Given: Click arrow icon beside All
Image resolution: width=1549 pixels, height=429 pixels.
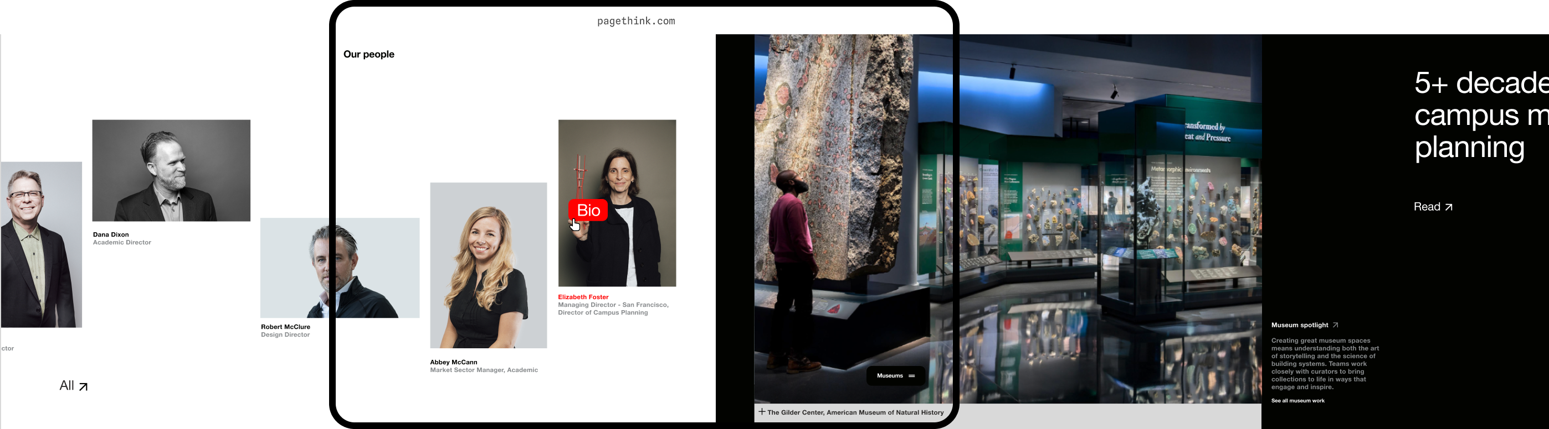Looking at the screenshot, I should pyautogui.click(x=84, y=387).
